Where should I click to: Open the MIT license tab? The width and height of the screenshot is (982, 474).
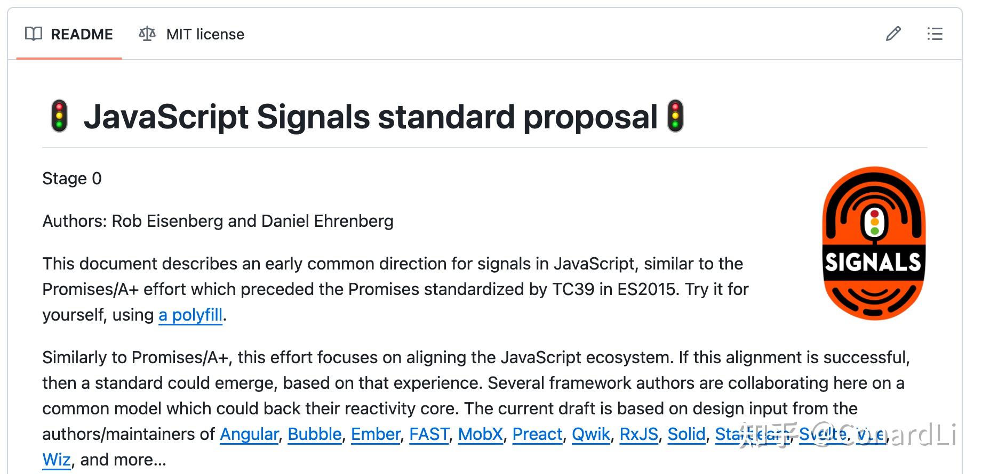(205, 34)
